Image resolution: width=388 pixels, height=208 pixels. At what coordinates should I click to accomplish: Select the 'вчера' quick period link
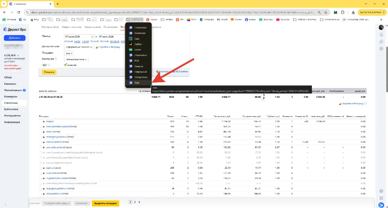click(77, 41)
